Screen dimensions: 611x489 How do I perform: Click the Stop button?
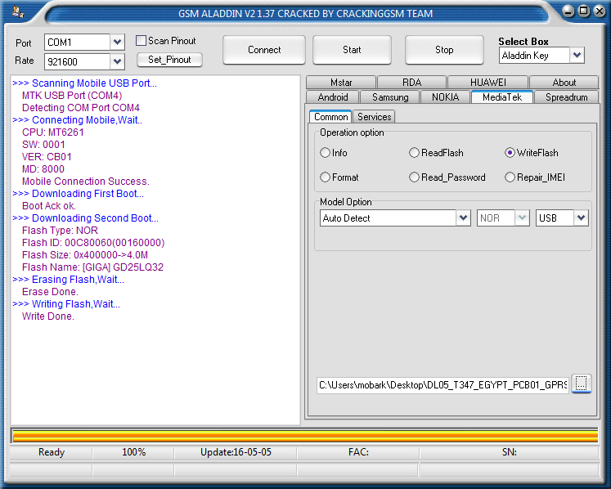pos(444,50)
